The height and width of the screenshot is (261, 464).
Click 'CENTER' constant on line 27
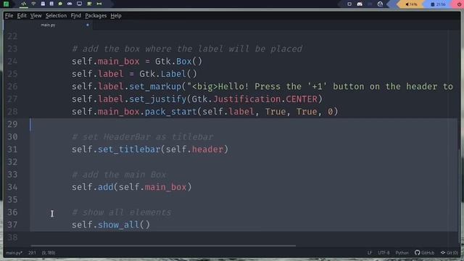click(x=302, y=99)
